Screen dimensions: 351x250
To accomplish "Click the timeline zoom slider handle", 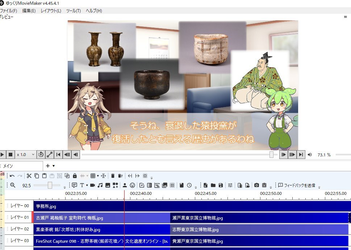I will tap(50, 185).
